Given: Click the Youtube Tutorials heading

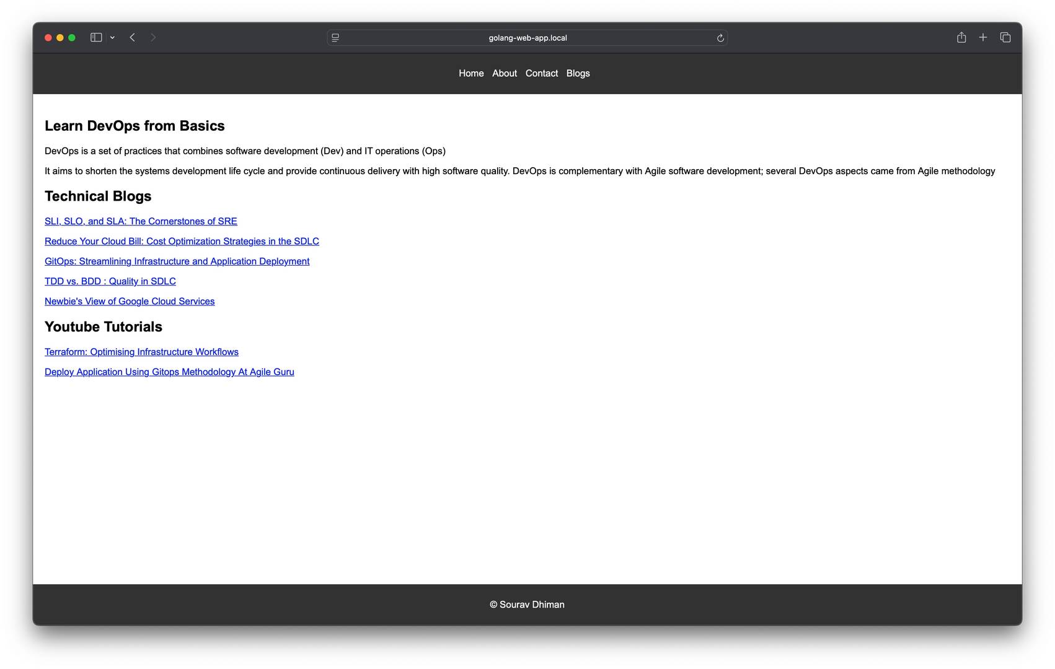Looking at the screenshot, I should [104, 327].
